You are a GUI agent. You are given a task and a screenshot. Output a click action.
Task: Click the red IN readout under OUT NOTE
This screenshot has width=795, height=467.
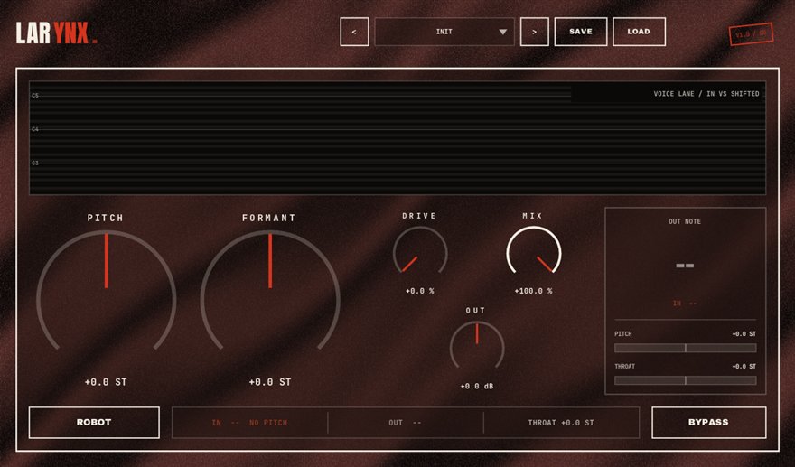685,304
